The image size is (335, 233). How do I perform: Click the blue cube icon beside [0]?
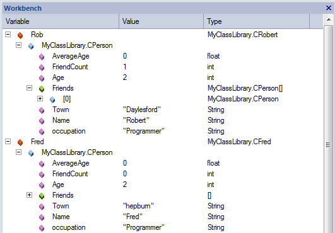pos(52,99)
